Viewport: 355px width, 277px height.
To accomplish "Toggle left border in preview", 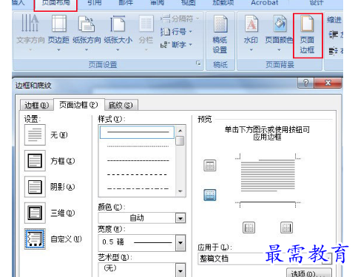I will pos(248,228).
